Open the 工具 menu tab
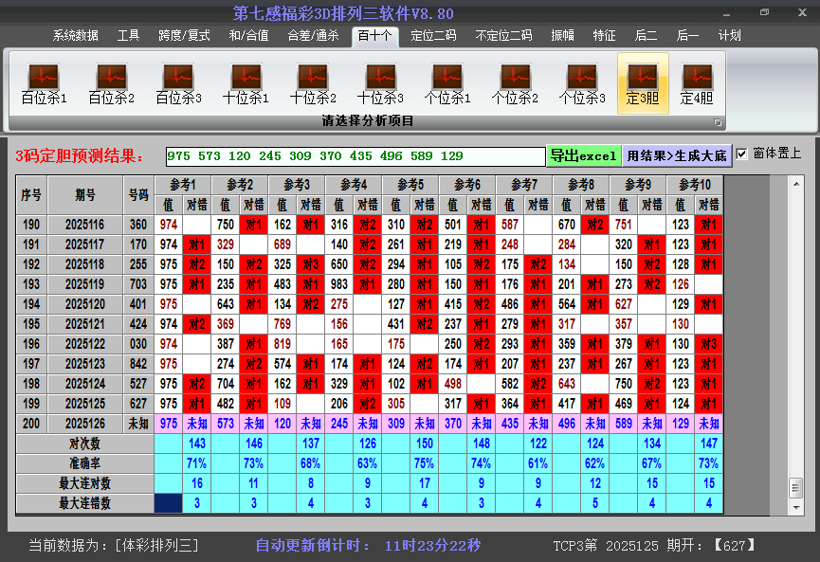The width and height of the screenshot is (820, 562). click(128, 36)
